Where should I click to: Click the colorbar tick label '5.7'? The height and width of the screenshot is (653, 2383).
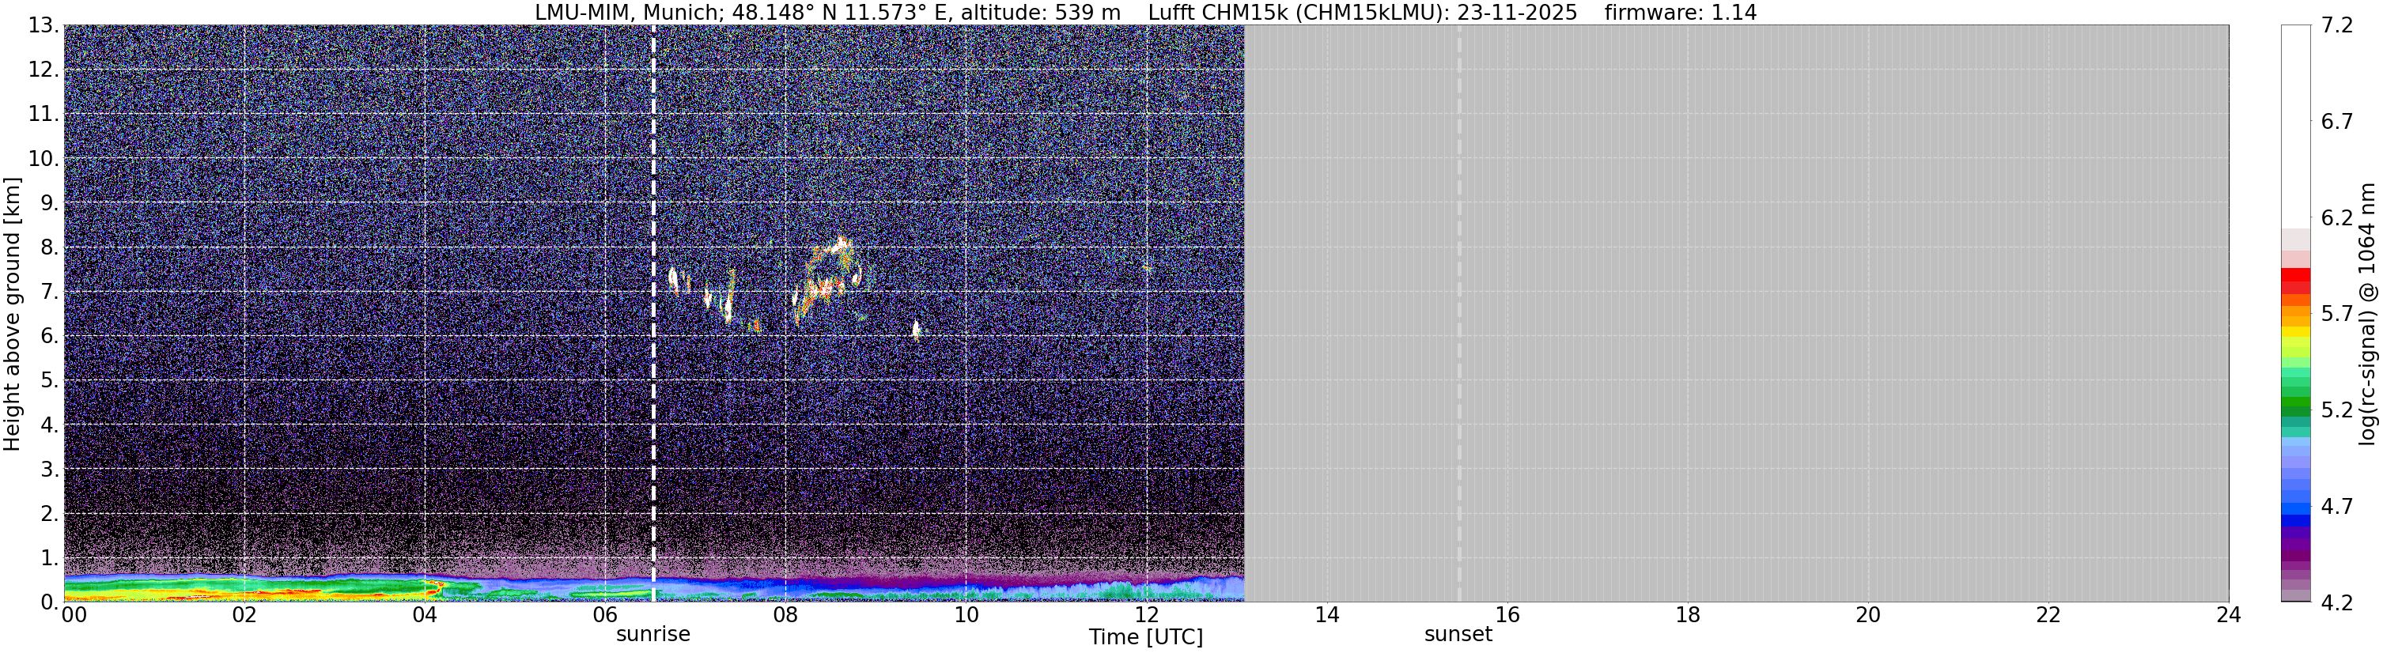[x=2337, y=315]
